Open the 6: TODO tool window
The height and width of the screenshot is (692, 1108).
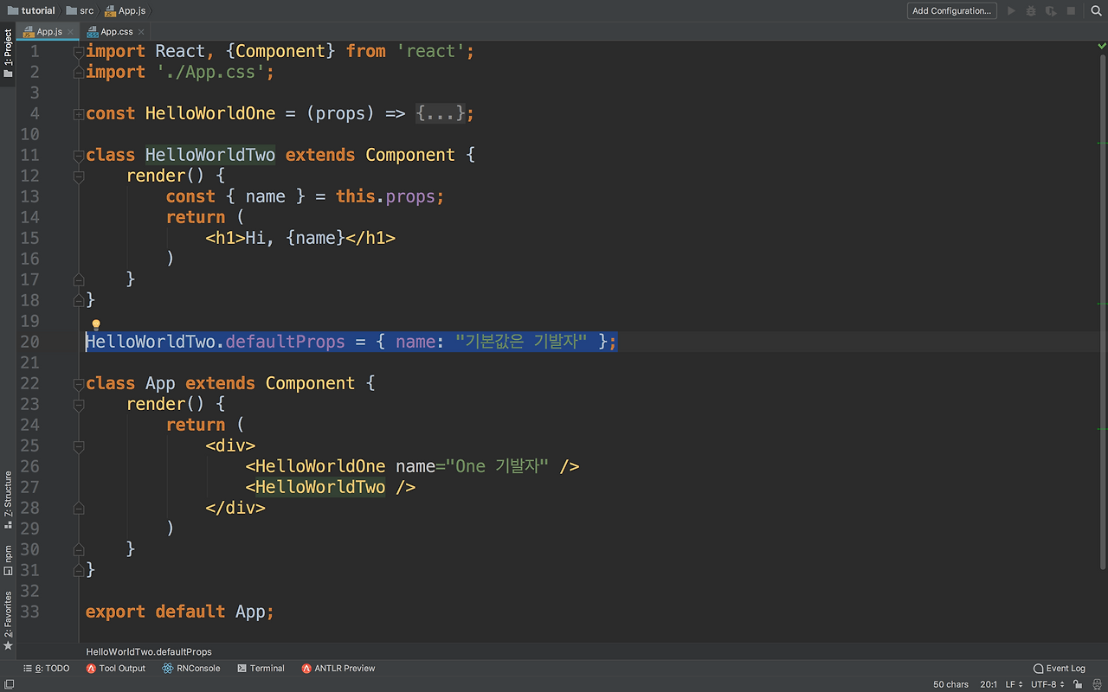[x=46, y=669]
